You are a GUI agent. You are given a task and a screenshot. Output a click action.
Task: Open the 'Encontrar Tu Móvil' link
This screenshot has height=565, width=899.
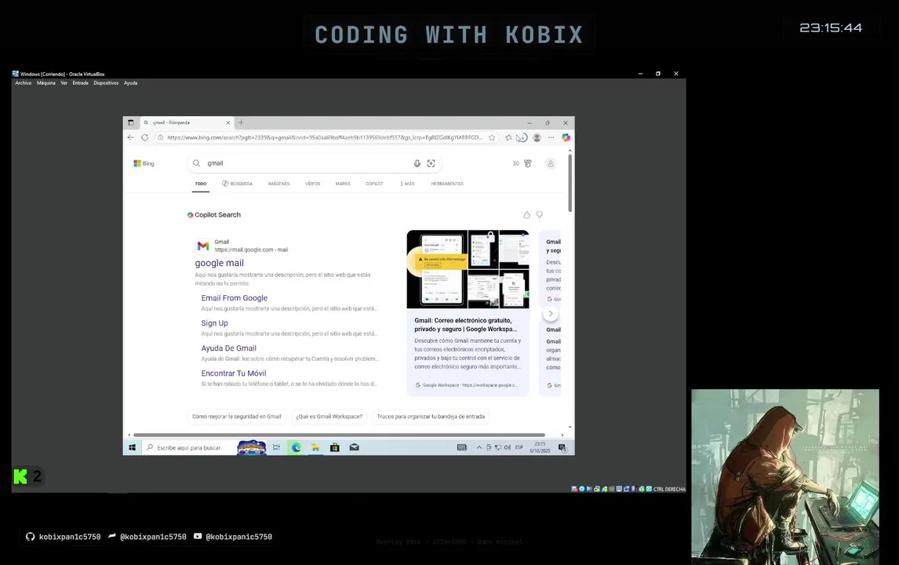pyautogui.click(x=233, y=374)
